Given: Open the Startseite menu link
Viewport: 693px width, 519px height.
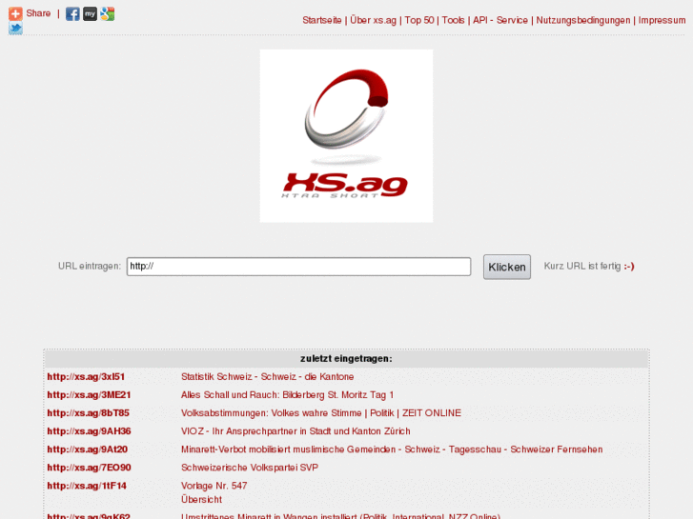Looking at the screenshot, I should (322, 20).
